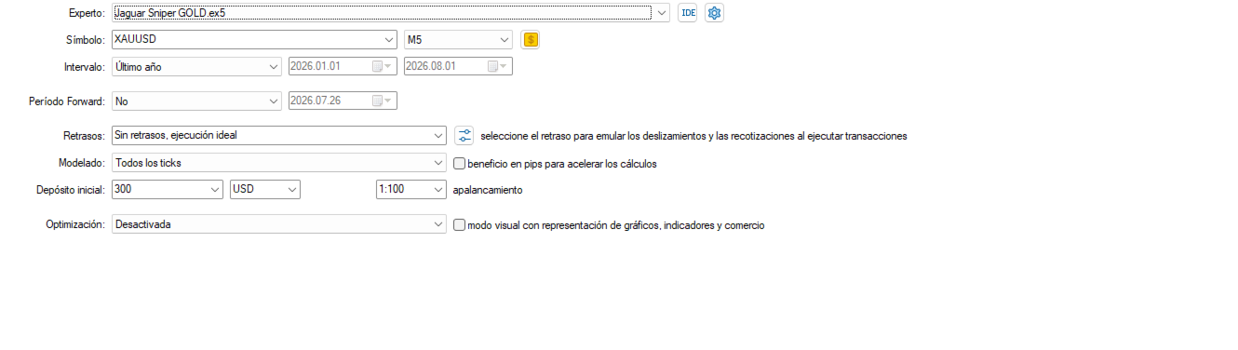Expand the M5 timeframe dropdown
The width and height of the screenshot is (1238, 350).
505,40
